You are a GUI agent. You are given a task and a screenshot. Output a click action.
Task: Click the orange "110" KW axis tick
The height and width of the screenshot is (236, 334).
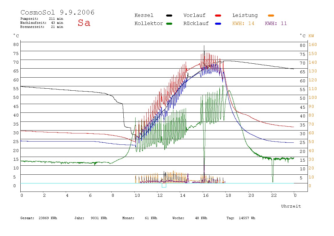coord(313,89)
